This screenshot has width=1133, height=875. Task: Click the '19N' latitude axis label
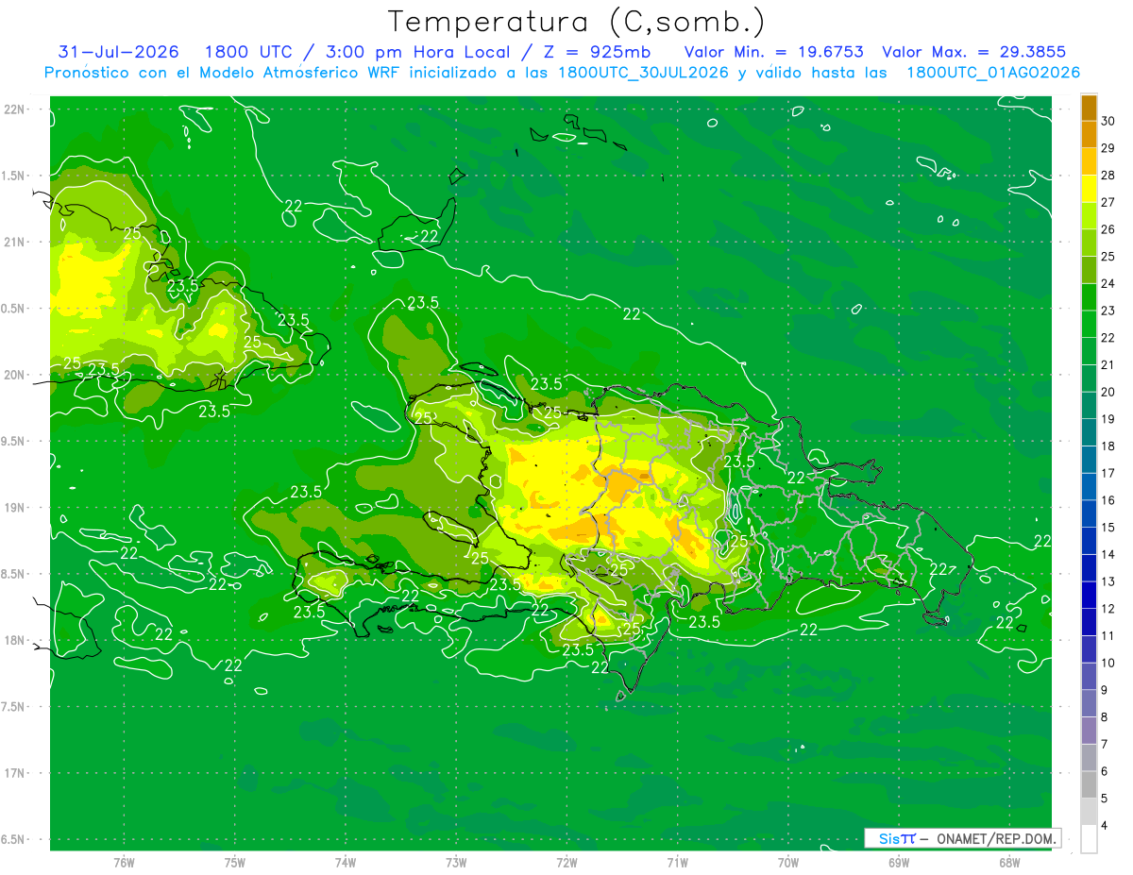click(14, 507)
